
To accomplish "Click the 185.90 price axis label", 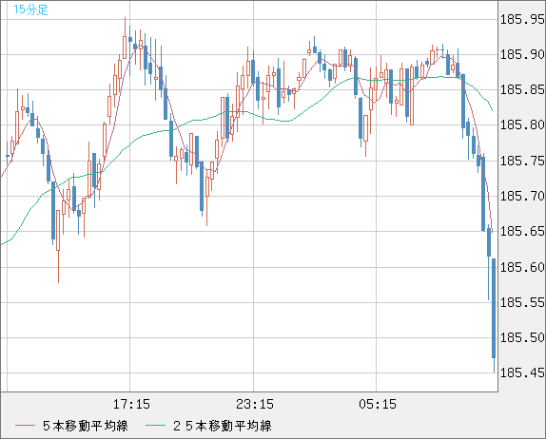I will (x=522, y=54).
